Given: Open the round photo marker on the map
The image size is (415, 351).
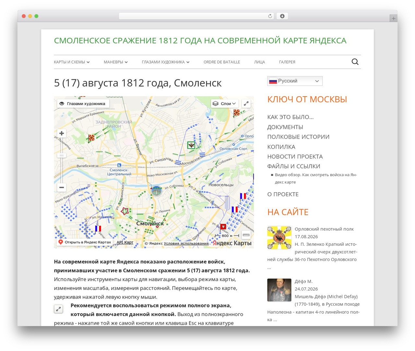Looking at the screenshot, I should 157,191.
